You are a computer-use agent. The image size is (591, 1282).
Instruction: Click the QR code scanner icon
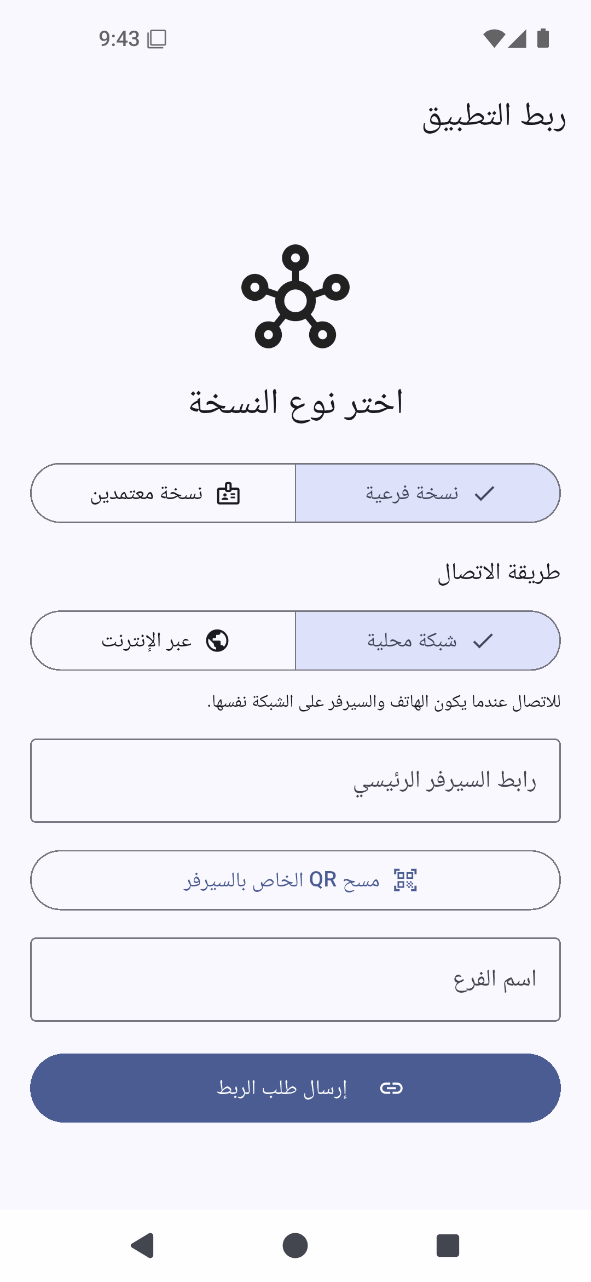[x=405, y=880]
